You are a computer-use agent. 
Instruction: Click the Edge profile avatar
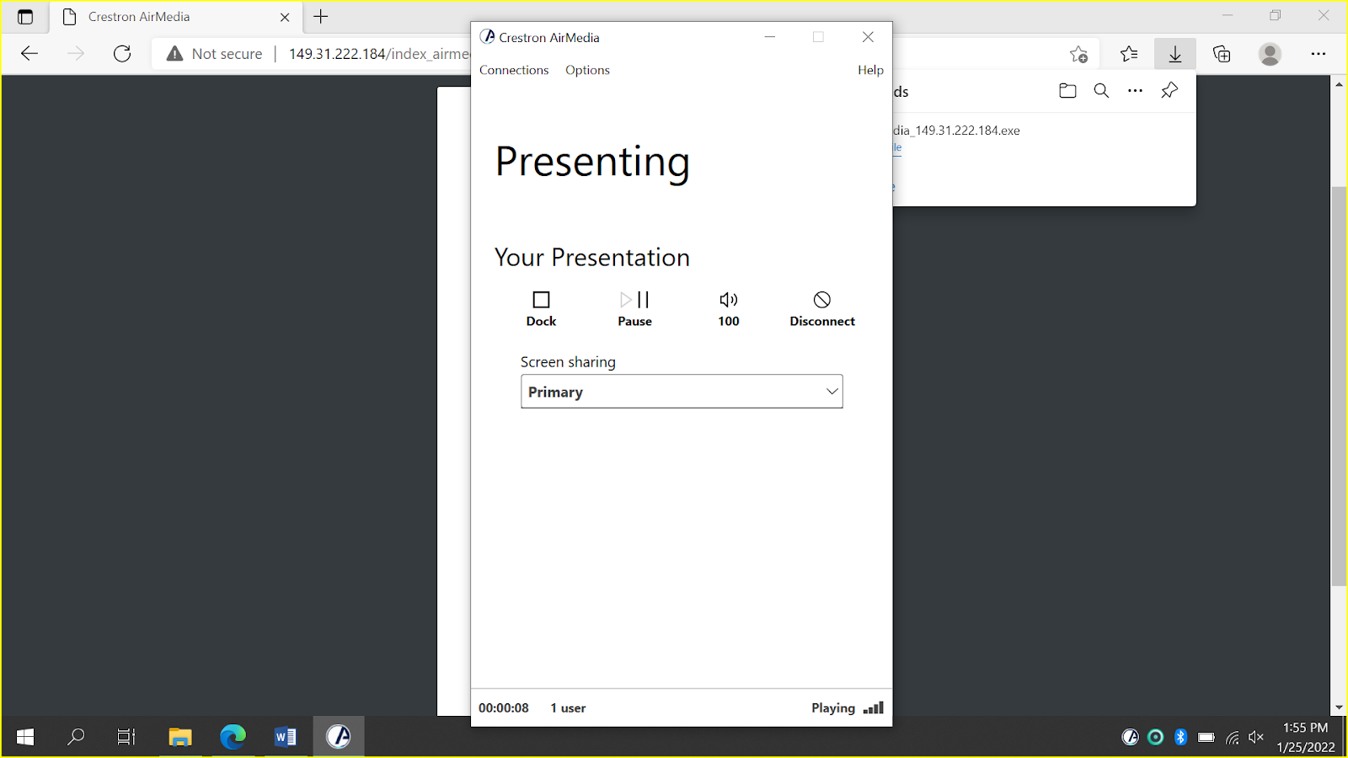click(x=1270, y=54)
